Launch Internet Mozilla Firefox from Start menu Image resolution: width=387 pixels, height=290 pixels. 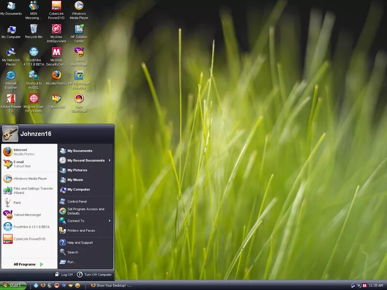click(29, 152)
